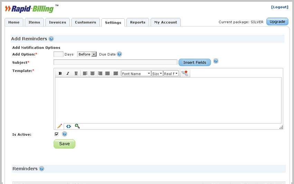Save the reminder
This screenshot has height=184, width=294.
[64, 144]
